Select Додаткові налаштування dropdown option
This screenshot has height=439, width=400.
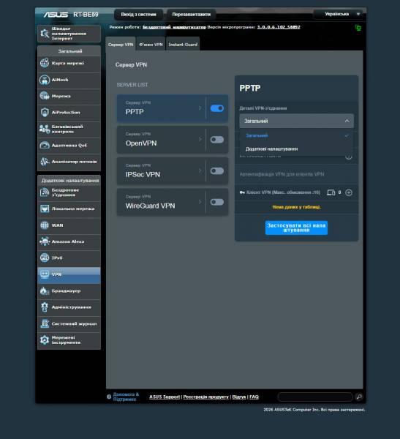296,149
